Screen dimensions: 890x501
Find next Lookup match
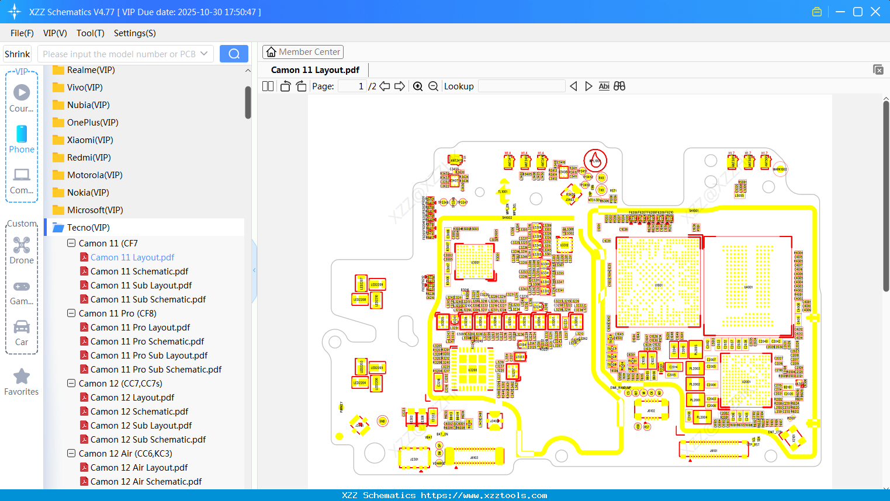588,86
